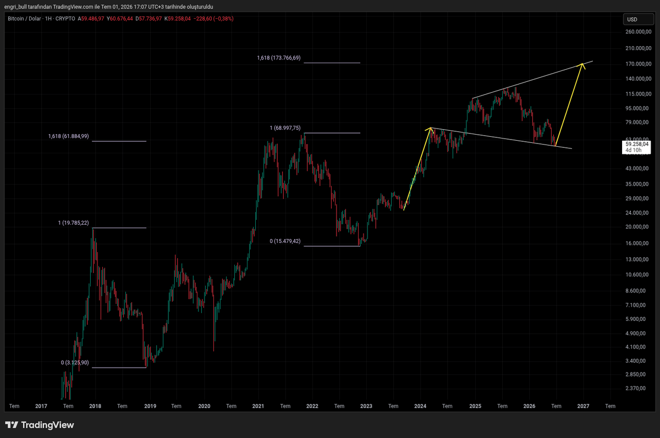This screenshot has height=438, width=660.
Task: Click 29.000,00 on the price axis
Action: click(638, 198)
